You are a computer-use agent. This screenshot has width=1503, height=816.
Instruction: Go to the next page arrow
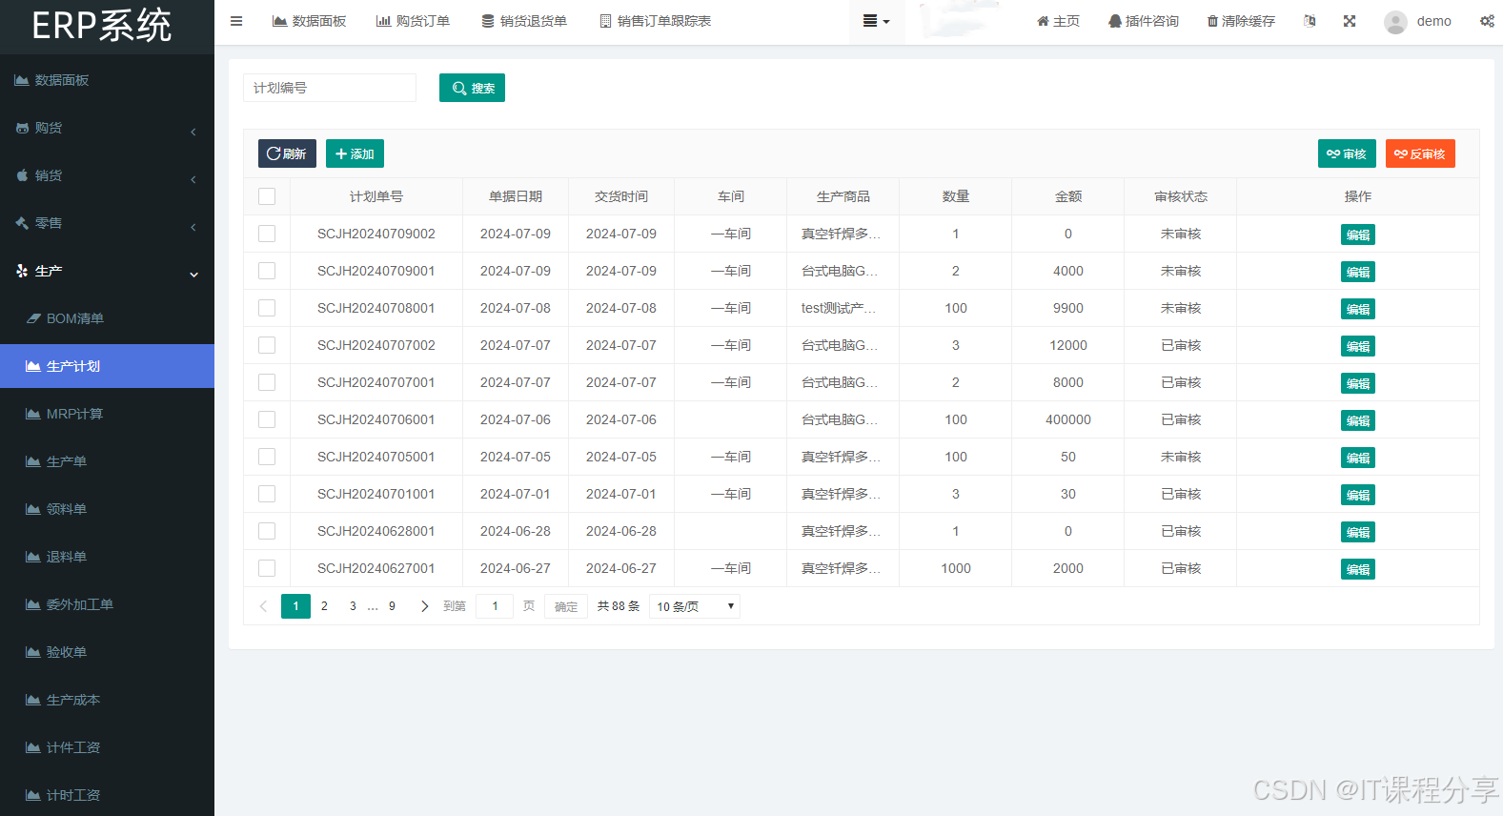424,606
